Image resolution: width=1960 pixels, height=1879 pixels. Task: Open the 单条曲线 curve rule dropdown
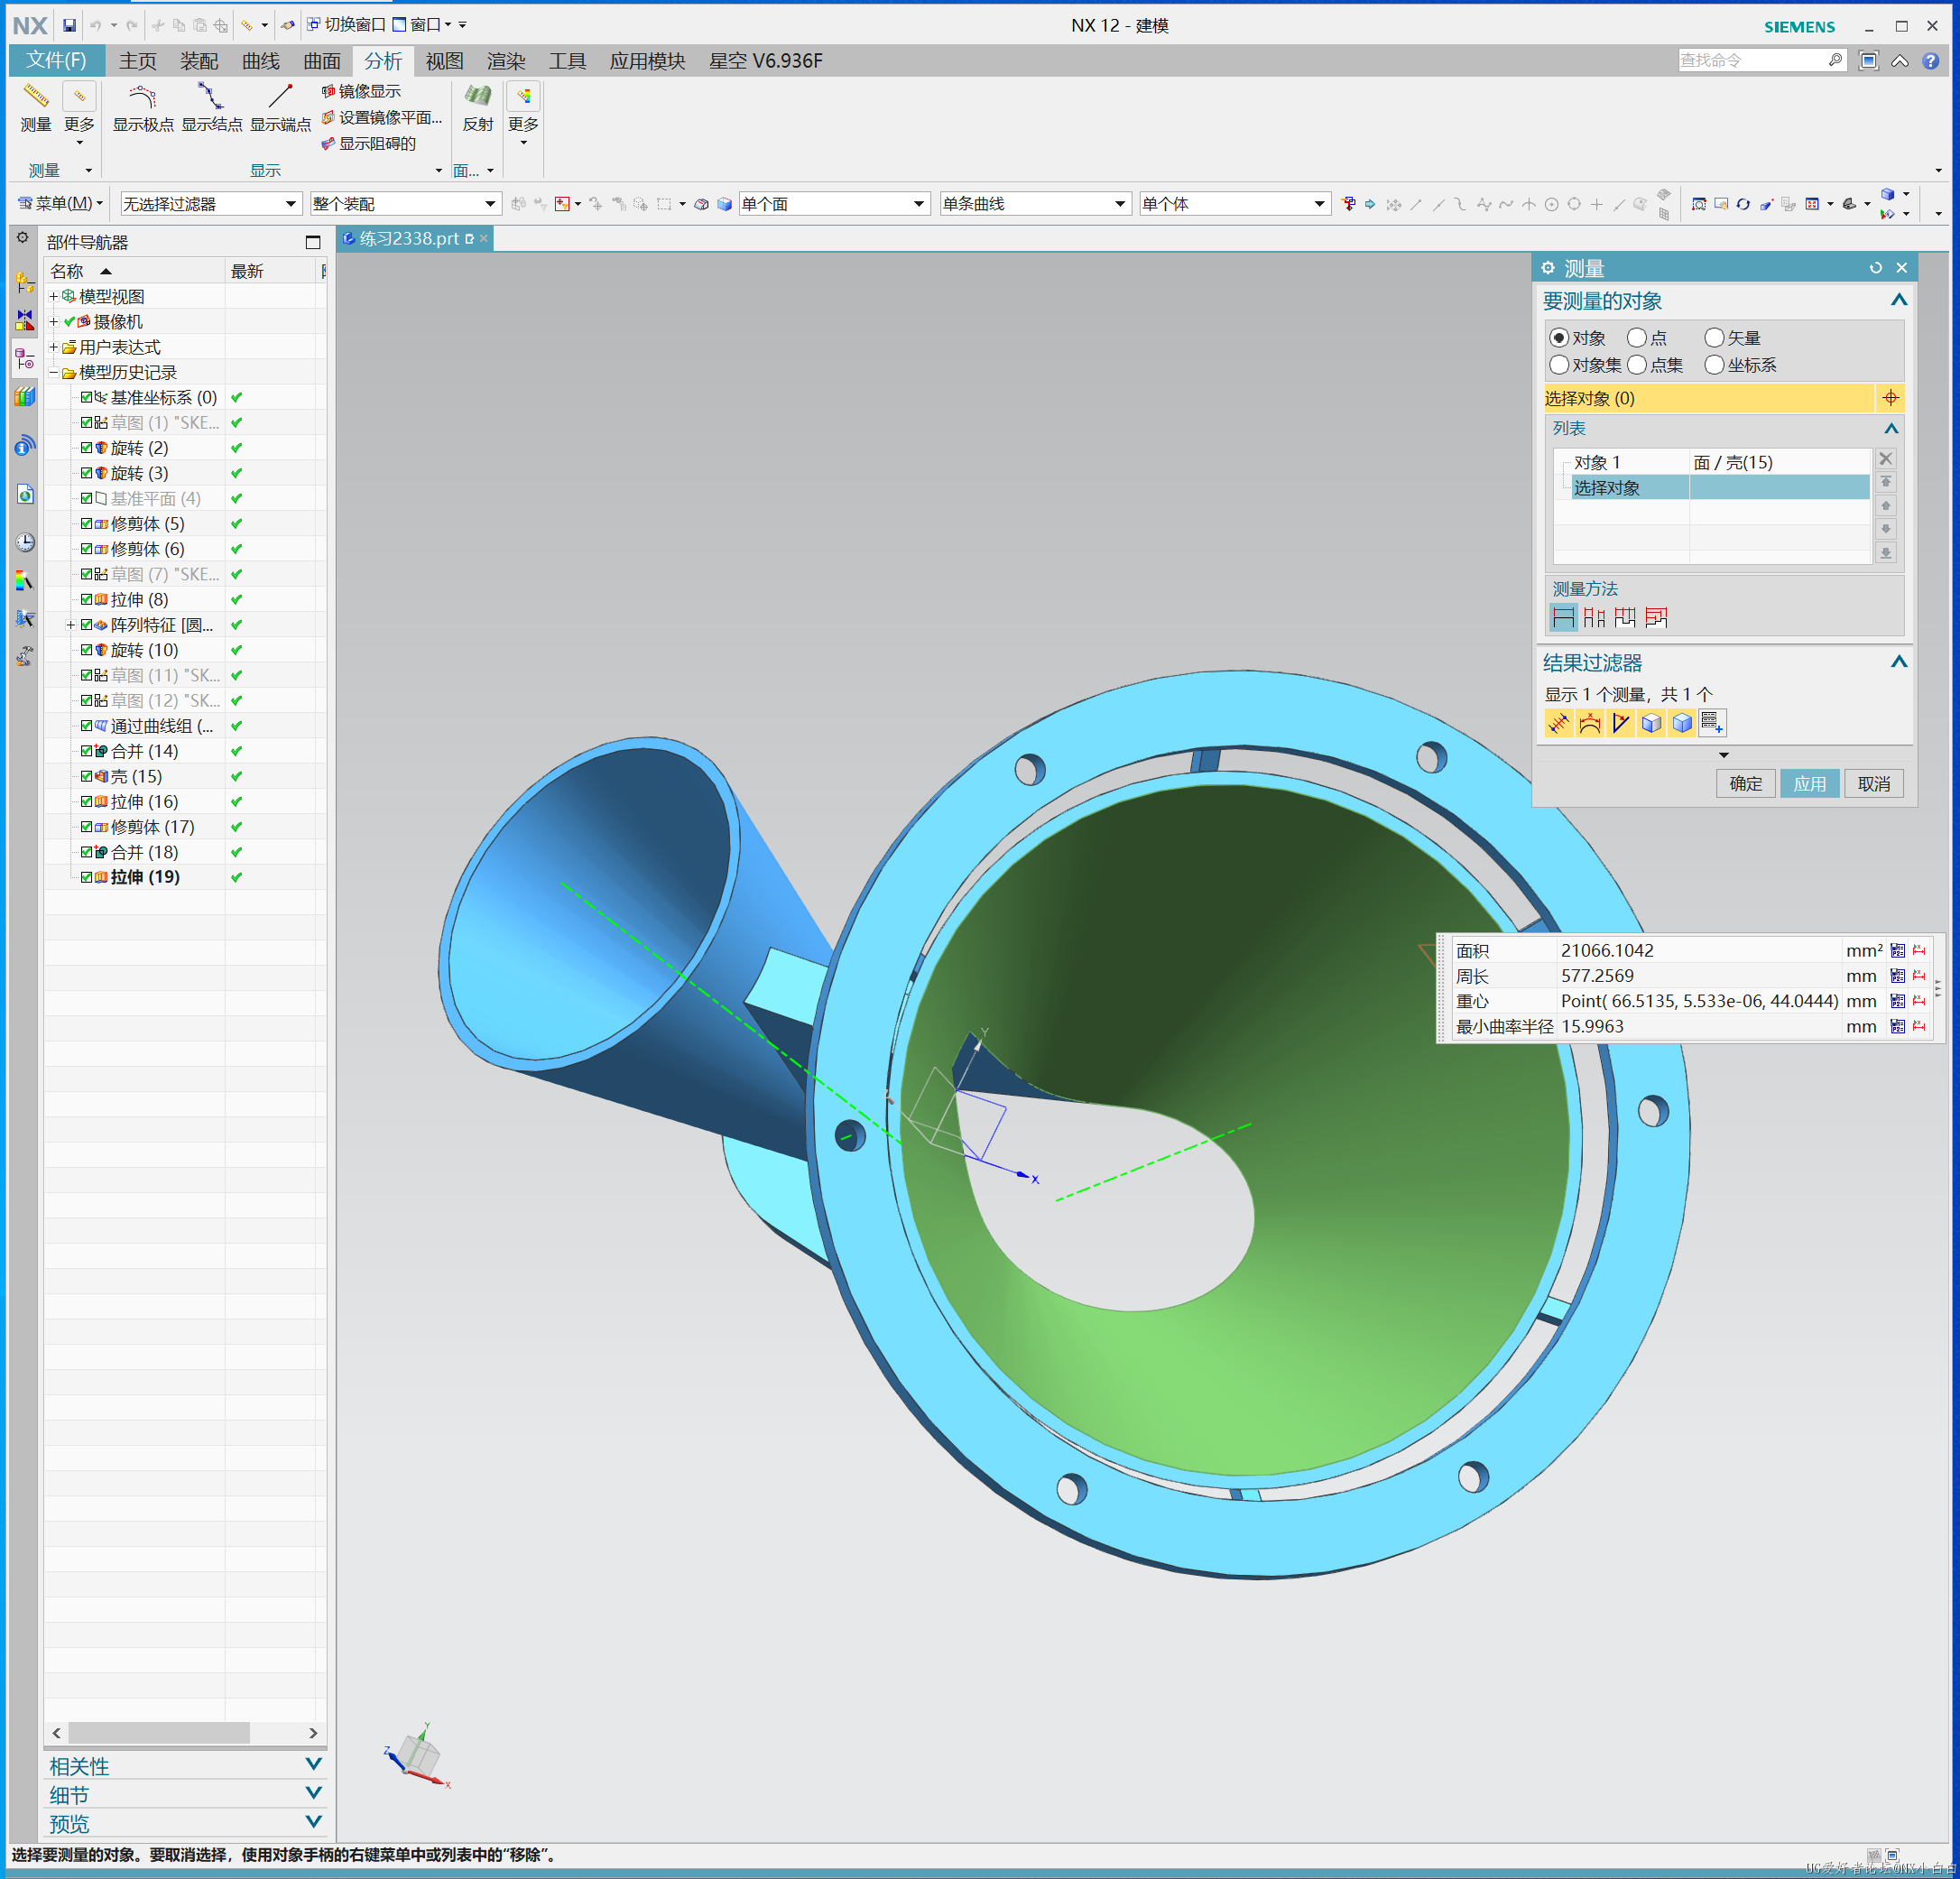click(x=1035, y=204)
